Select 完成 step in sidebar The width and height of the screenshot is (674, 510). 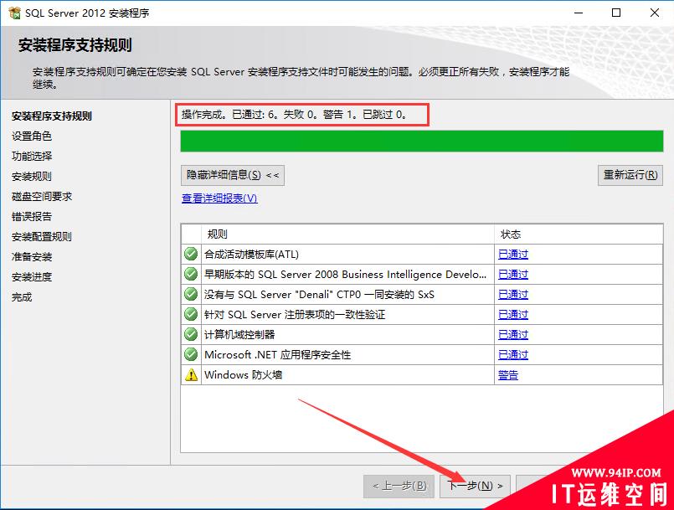click(x=22, y=297)
